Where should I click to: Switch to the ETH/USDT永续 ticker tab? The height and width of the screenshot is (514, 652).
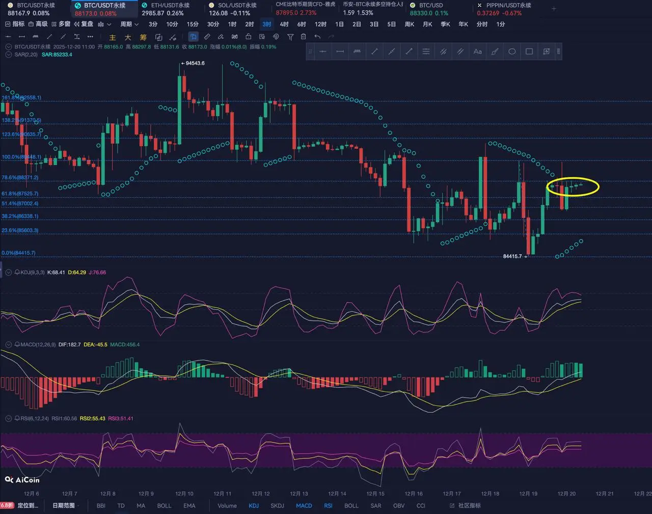[165, 9]
